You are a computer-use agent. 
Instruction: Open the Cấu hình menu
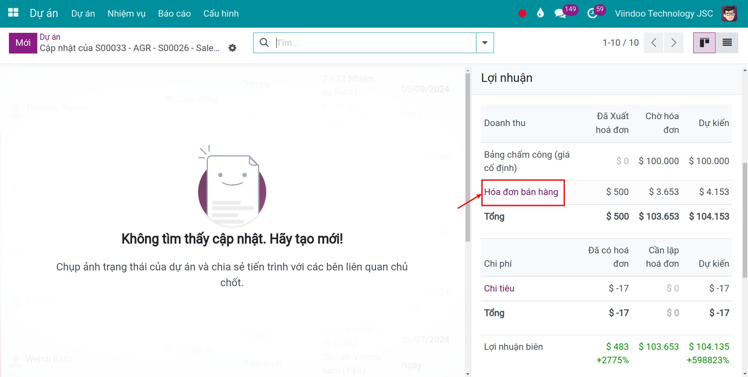tap(221, 13)
